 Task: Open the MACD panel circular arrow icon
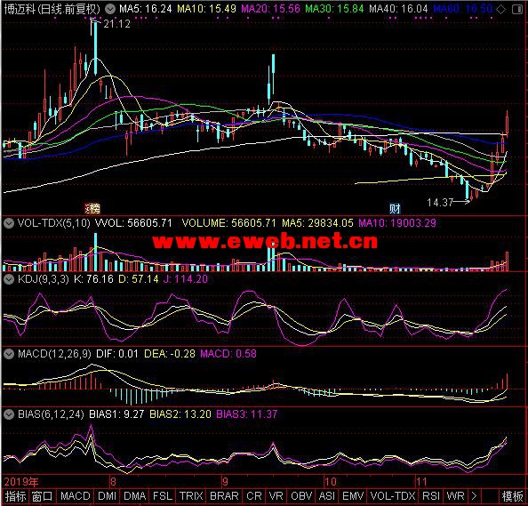9,354
